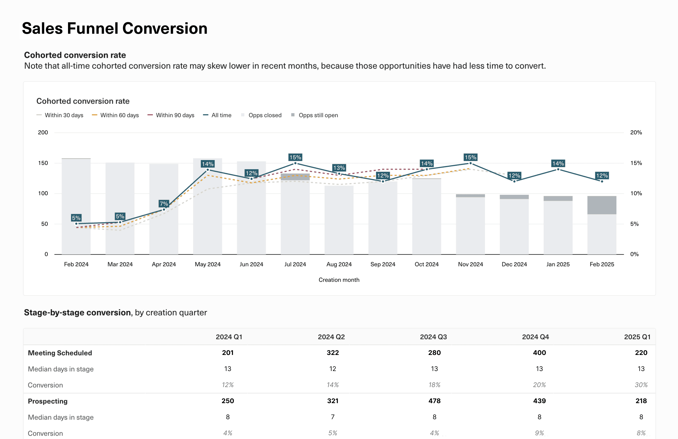Select the 15% data point for Jul 2024
Image resolution: width=678 pixels, height=439 pixels.
(x=295, y=163)
